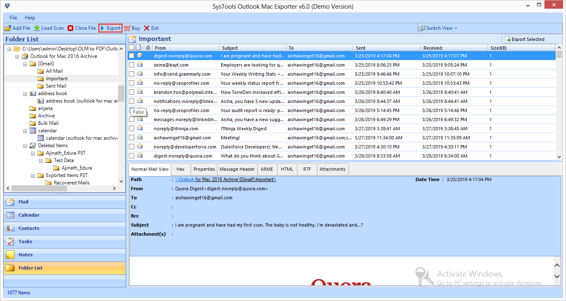Click the Load Scan icon

[x=37, y=28]
